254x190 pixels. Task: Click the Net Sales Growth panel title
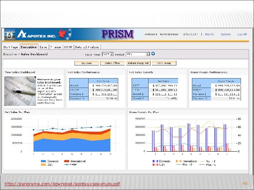coord(141,72)
